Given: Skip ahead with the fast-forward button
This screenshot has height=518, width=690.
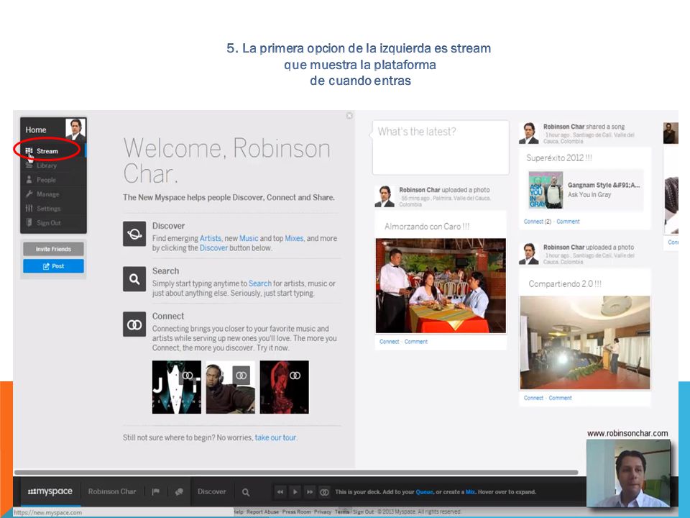Looking at the screenshot, I should click(310, 491).
